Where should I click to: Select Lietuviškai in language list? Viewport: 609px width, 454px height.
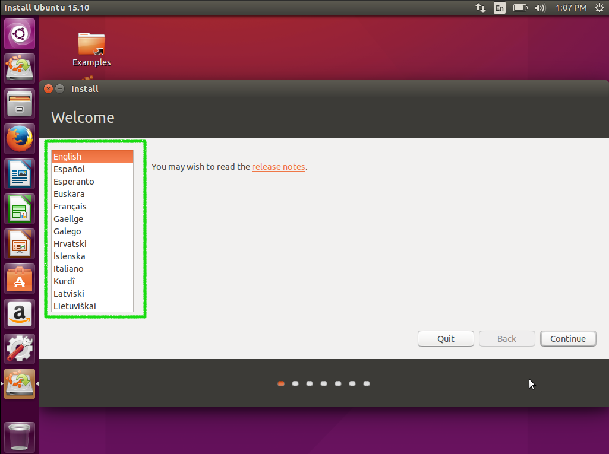pyautogui.click(x=93, y=306)
